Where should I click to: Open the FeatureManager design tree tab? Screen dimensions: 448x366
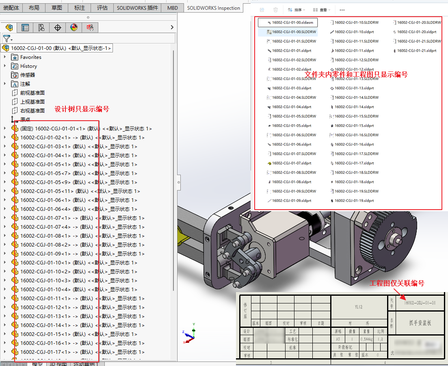tap(9, 28)
